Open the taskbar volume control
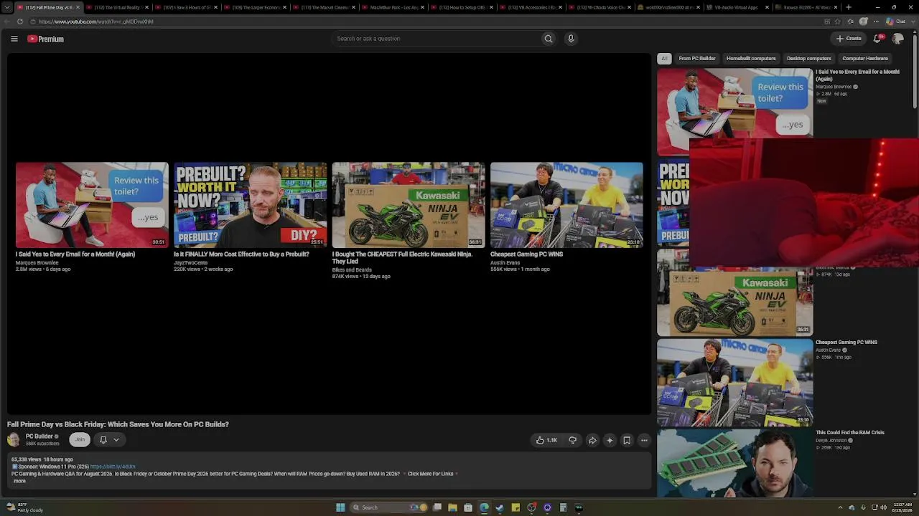Screen dimensions: 919x516 click(883, 507)
